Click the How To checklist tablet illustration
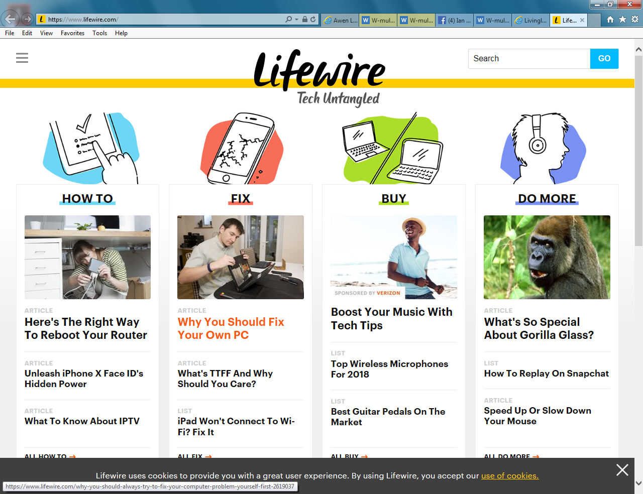Image resolution: width=643 pixels, height=494 pixels. coord(90,148)
